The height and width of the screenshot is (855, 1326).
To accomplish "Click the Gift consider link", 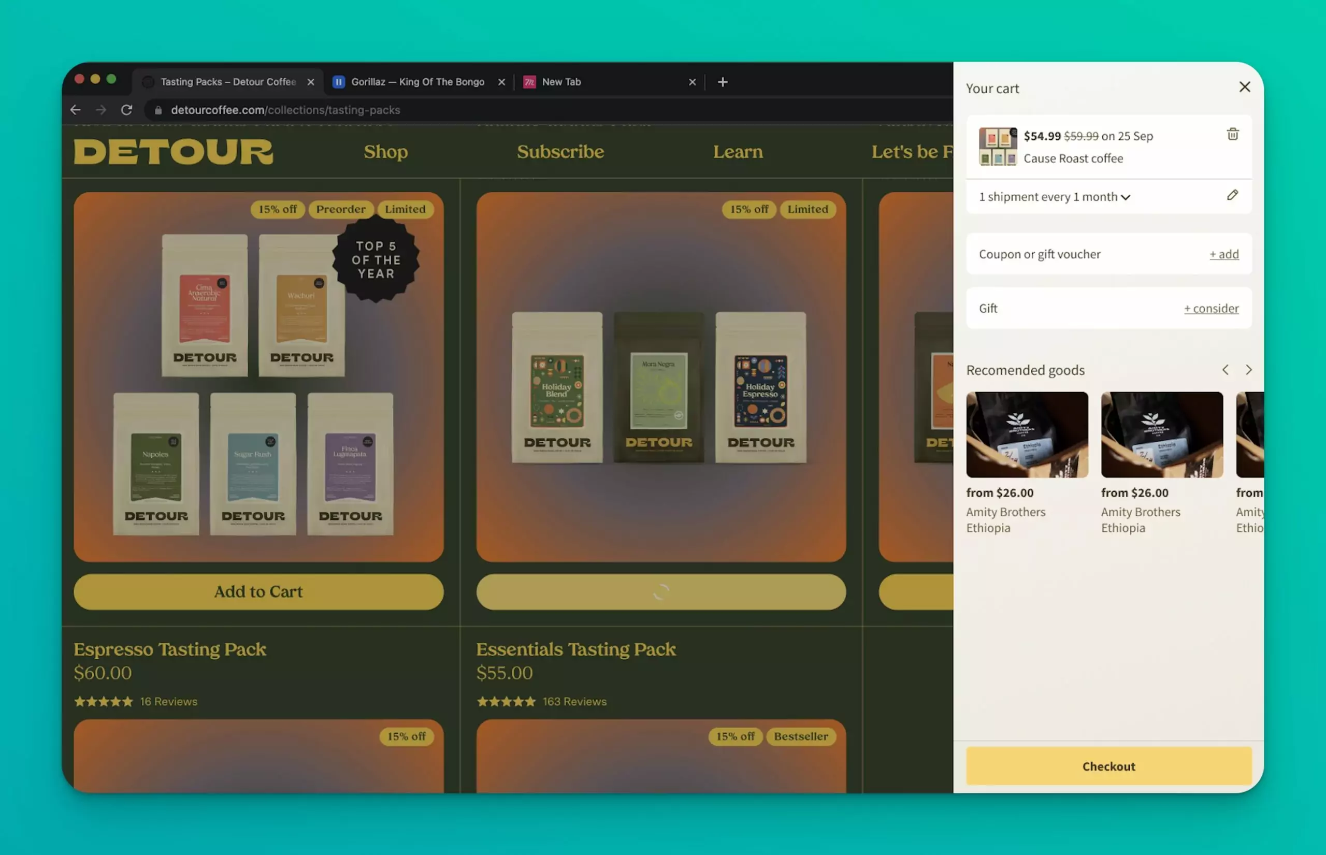I will [1210, 308].
